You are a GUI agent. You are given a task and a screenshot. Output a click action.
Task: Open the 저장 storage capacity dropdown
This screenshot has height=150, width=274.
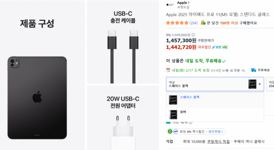270,84
